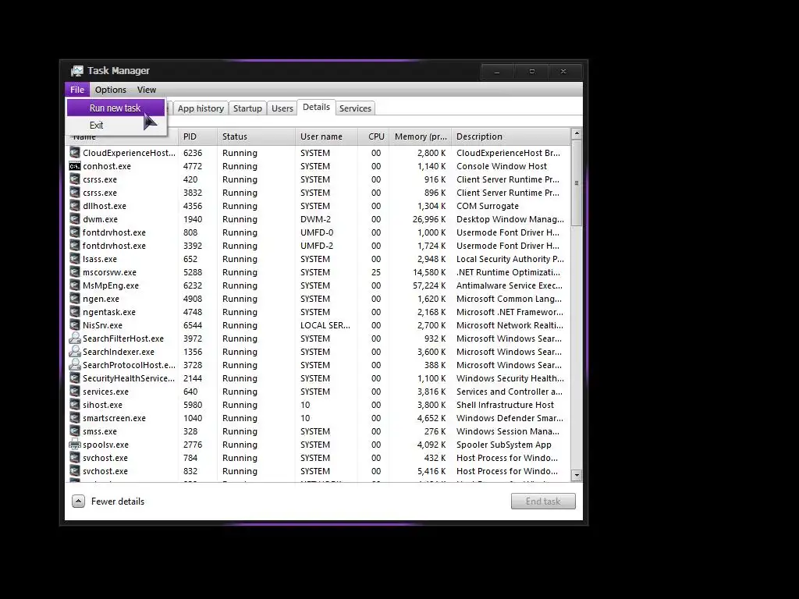Sort by the Status column header

[256, 136]
